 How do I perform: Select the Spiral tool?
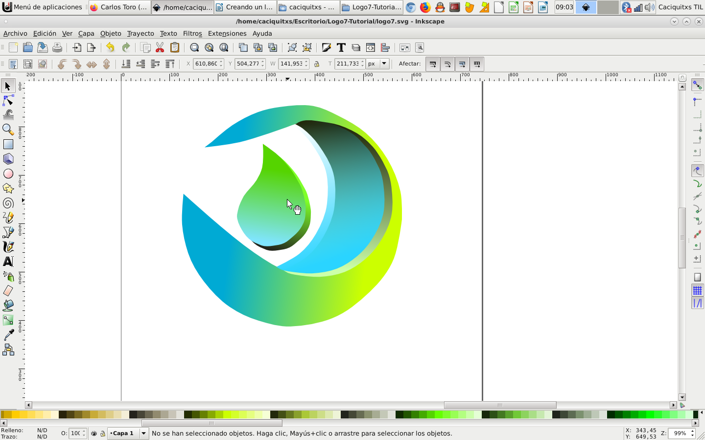point(8,203)
